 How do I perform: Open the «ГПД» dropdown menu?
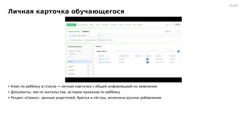pyautogui.click(x=134, y=25)
